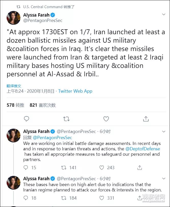This screenshot has width=170, height=207.
Task: Click the reply icon under the main tweet
Action: point(26,119)
